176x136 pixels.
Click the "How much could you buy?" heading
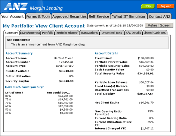pos(24,87)
